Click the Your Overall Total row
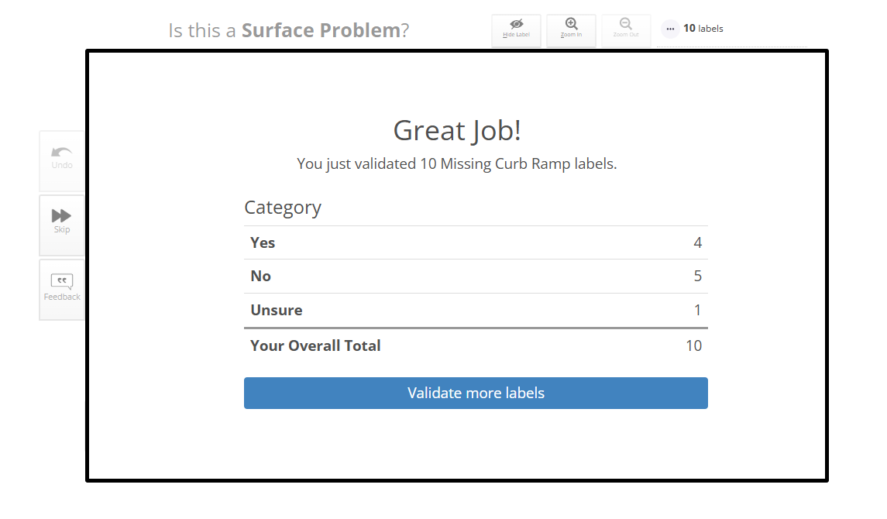The width and height of the screenshot is (887, 519). tap(476, 345)
